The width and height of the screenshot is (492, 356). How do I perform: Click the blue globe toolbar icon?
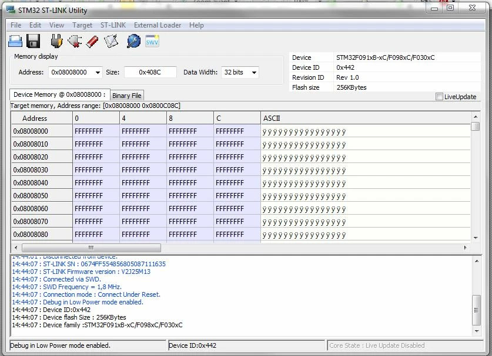[133, 41]
